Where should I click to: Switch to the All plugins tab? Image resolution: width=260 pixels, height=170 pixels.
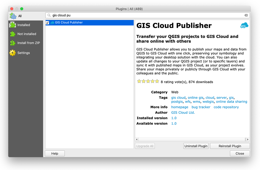click(x=26, y=16)
